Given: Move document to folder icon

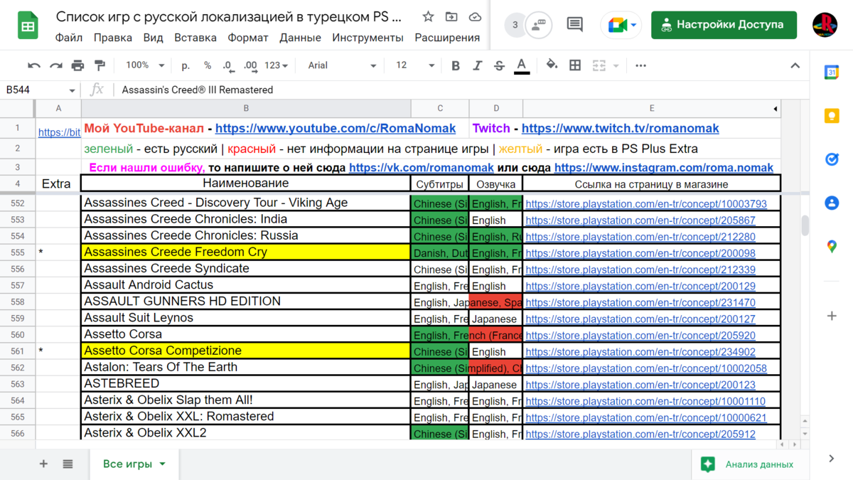Looking at the screenshot, I should (x=451, y=16).
